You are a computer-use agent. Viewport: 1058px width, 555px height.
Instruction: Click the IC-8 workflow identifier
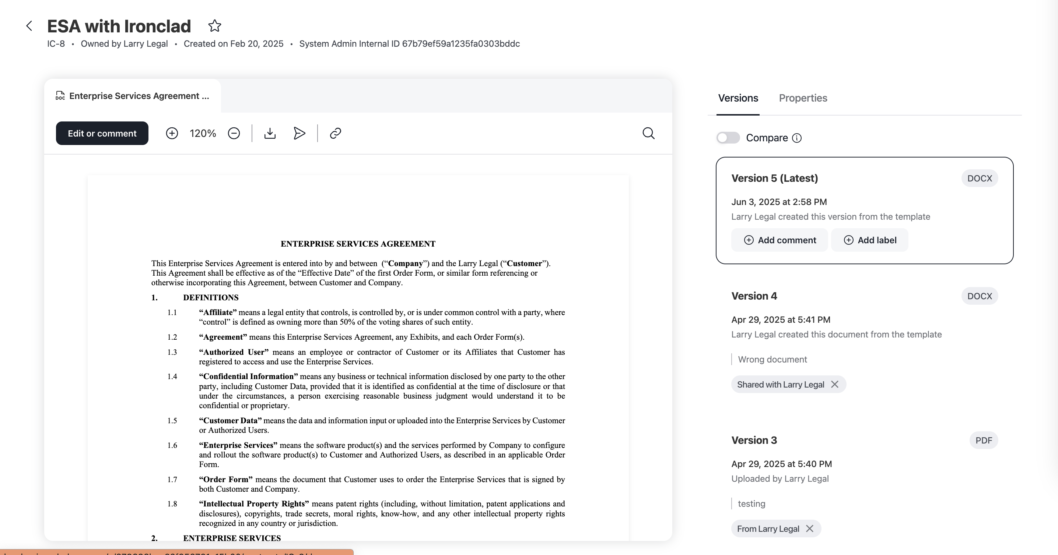coord(56,43)
